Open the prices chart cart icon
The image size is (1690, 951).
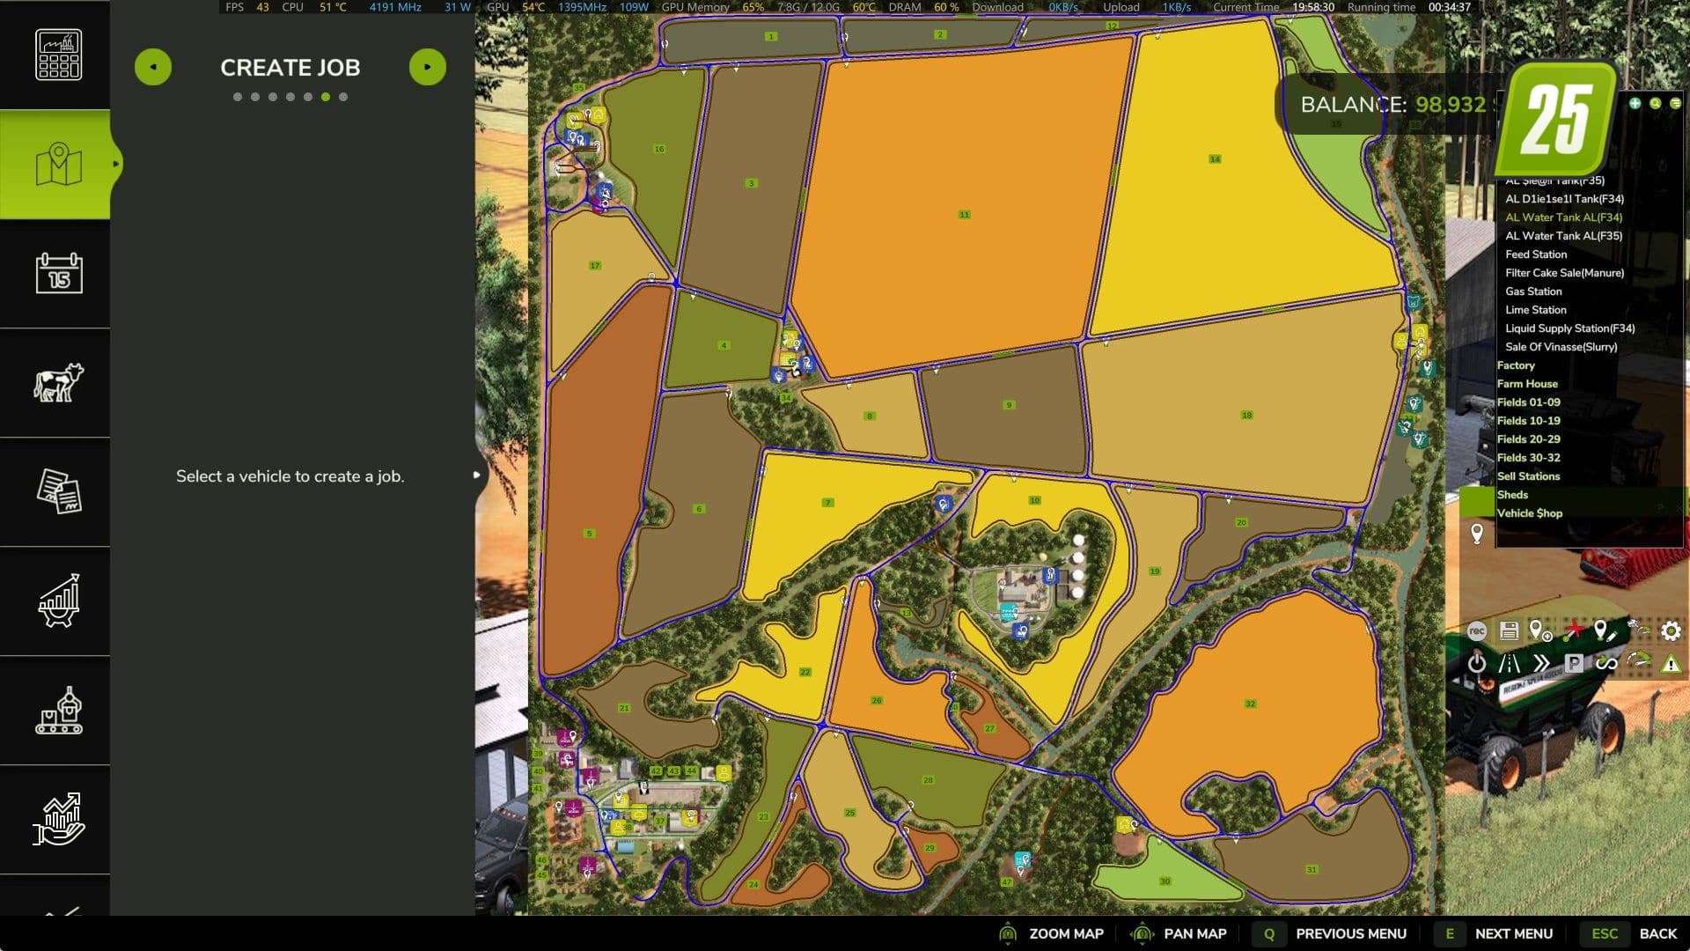point(58,601)
